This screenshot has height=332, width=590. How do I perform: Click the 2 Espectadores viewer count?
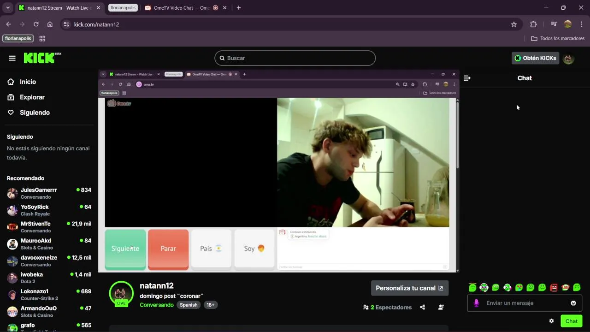pos(387,307)
